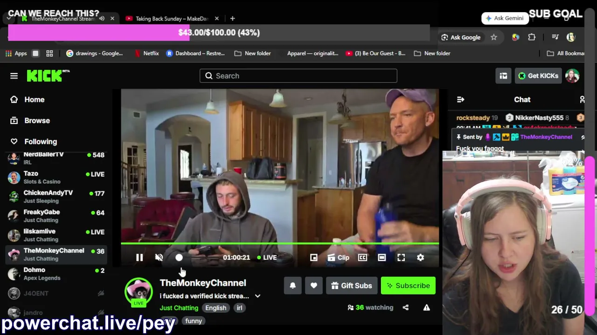Click the Gift Subs button
Image resolution: width=597 pixels, height=335 pixels.
[352, 286]
